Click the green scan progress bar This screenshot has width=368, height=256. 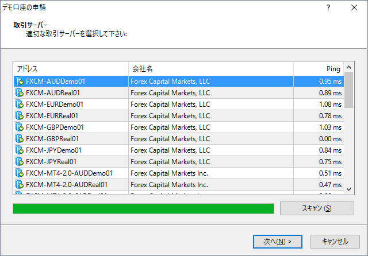(143, 208)
